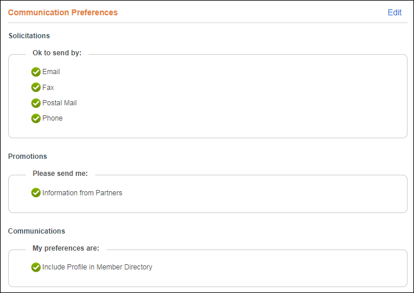Screen dimensions: 414x293
Task: Click the Communication Preferences orange heading
Action: [x=63, y=12]
